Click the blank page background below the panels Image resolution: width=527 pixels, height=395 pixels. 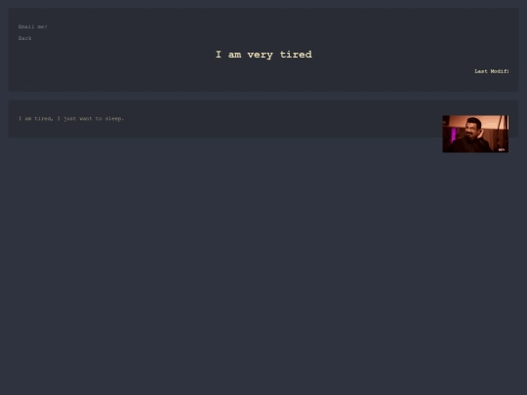click(x=263, y=269)
